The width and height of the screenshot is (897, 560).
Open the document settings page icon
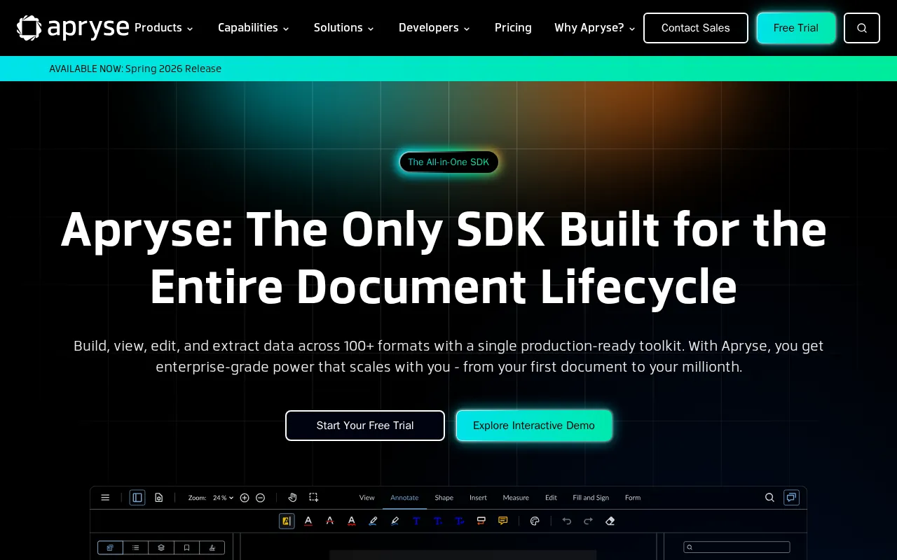pos(159,498)
